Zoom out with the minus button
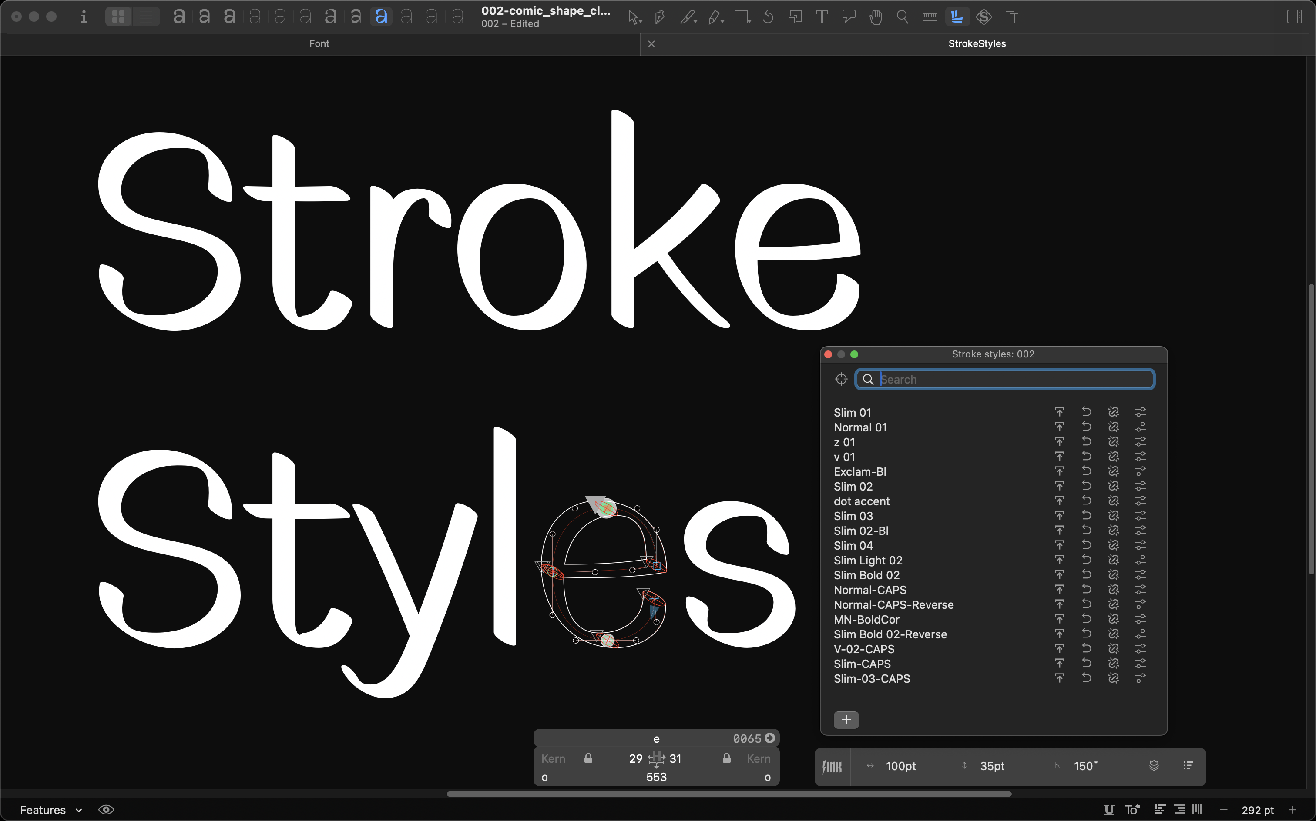1316x821 pixels. (x=1224, y=810)
